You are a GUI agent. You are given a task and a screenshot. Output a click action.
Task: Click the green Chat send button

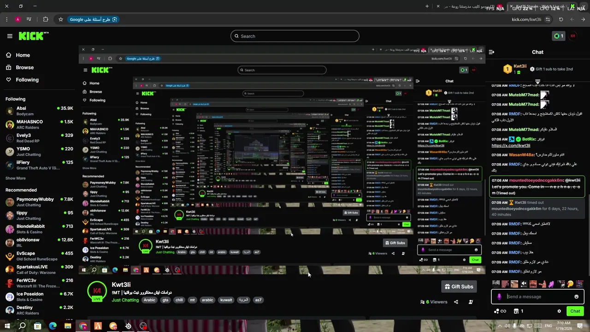[575, 311]
